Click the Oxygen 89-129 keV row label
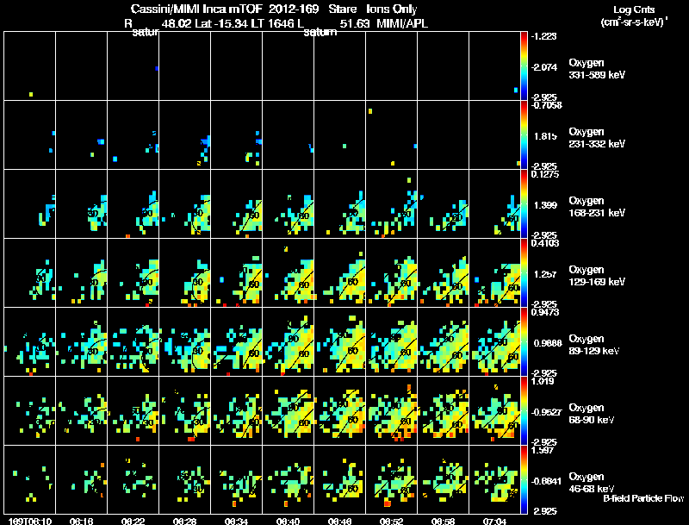 click(594, 345)
